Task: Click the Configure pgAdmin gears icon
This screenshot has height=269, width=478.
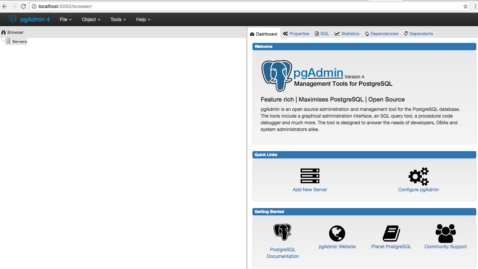Action: [418, 176]
